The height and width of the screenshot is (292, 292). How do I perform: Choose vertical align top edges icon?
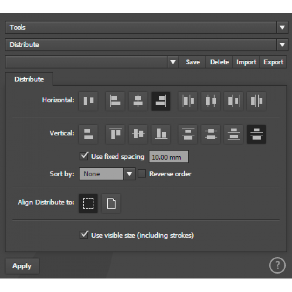tap(115, 134)
